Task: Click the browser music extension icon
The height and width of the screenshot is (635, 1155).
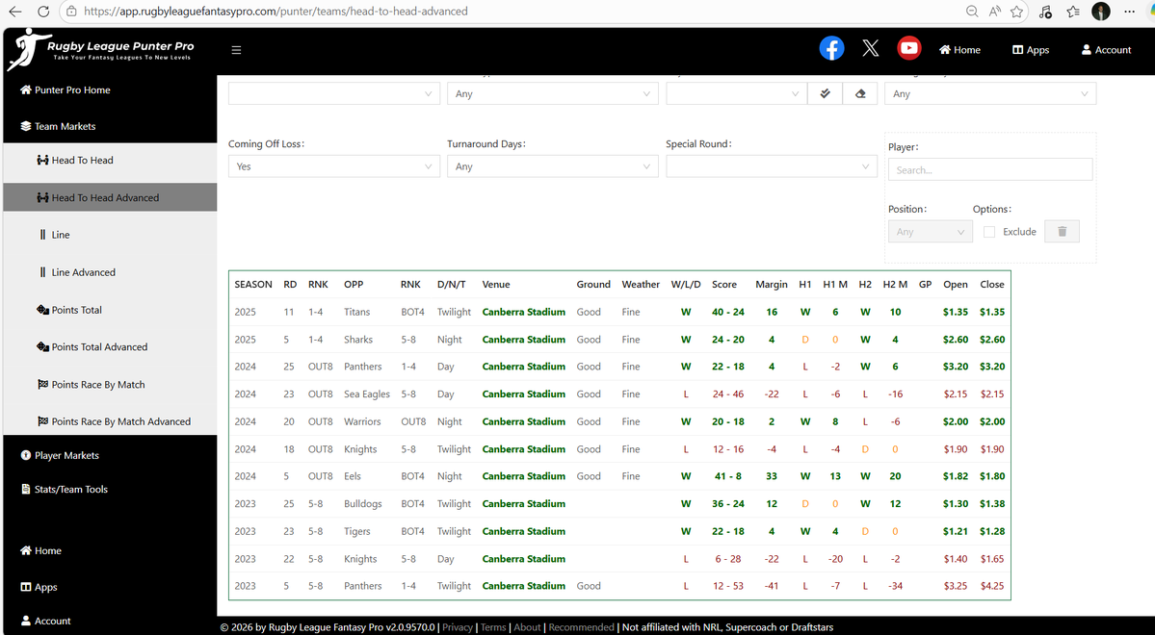Action: coord(1044,11)
